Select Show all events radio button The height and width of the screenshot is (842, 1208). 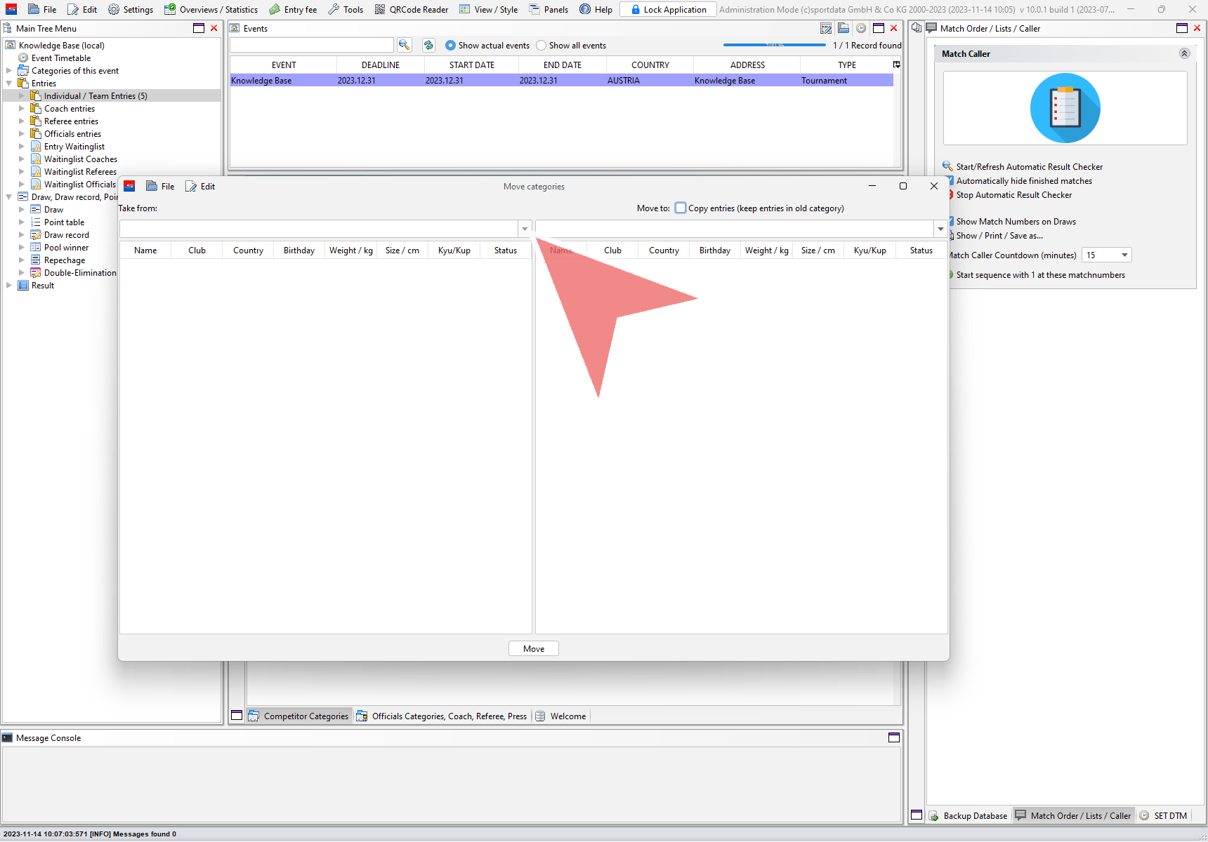pyautogui.click(x=541, y=46)
